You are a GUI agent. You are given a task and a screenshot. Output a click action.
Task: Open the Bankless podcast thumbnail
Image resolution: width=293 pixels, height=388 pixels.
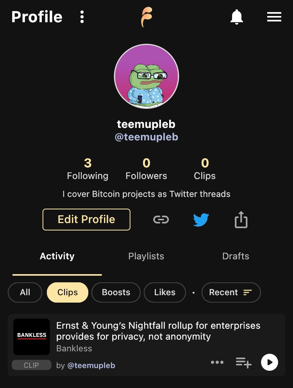32,337
